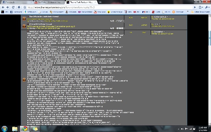211x132 pixels.
Task: Open the NBA bookmark
Action: click(128, 12)
